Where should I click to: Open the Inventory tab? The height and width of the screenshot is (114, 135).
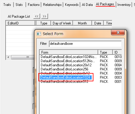(x=124, y=5)
